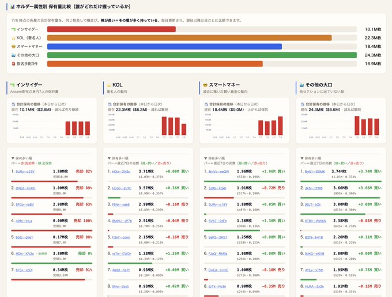Open the スマートマネー rank 4 wallet link holding 1.36M
Image resolution: width=392 pixels, height=297 pixels.
click(x=217, y=221)
